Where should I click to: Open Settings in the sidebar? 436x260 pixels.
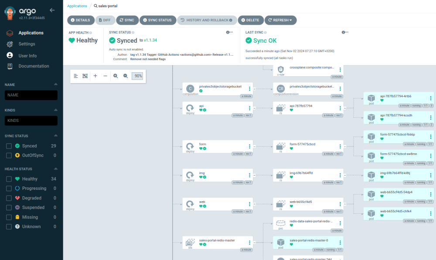(27, 44)
